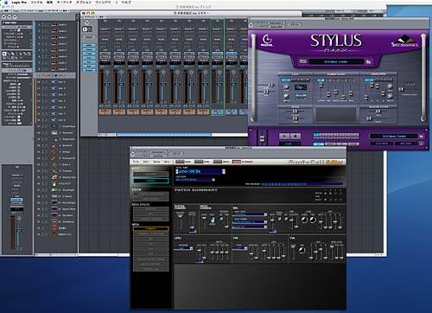
Task: Open Fantom patch category dropdown
Action: (x=213, y=180)
